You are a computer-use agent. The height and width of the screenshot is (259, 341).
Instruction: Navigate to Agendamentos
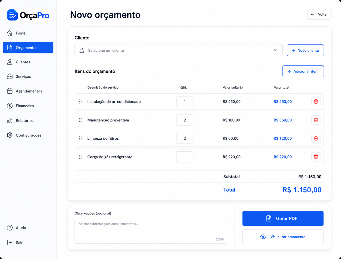click(x=28, y=91)
